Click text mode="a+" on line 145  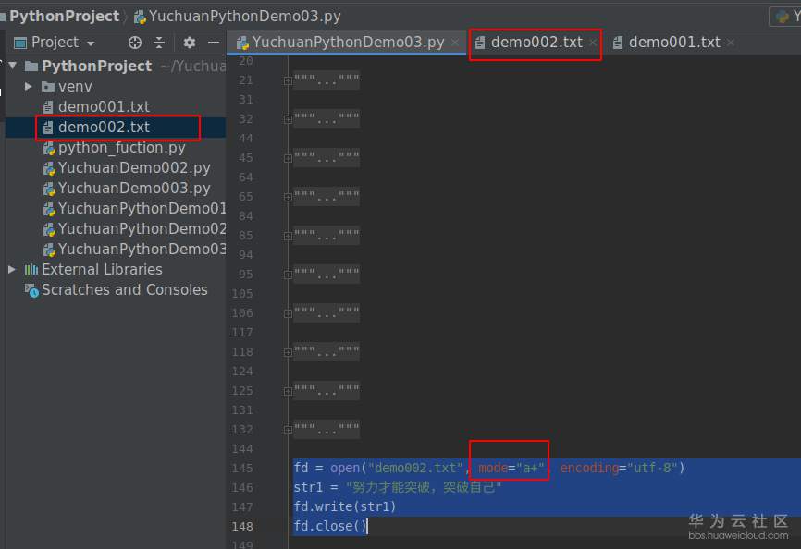(511, 468)
